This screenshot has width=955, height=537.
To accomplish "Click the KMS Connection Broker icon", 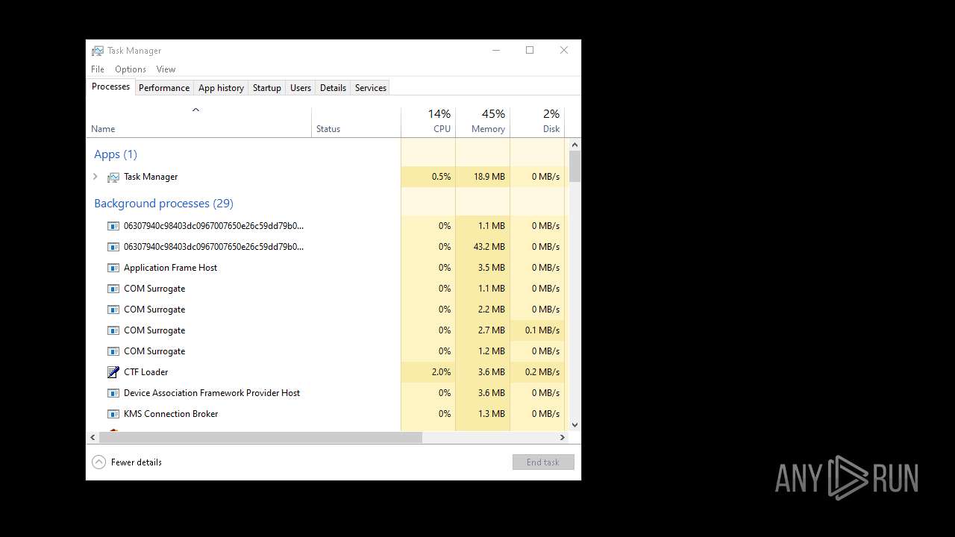I will click(x=113, y=414).
